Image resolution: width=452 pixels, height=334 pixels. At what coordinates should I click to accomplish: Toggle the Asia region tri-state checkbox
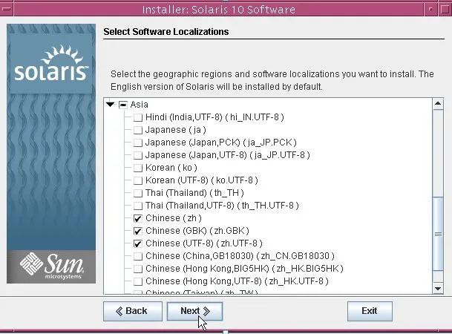tap(123, 105)
